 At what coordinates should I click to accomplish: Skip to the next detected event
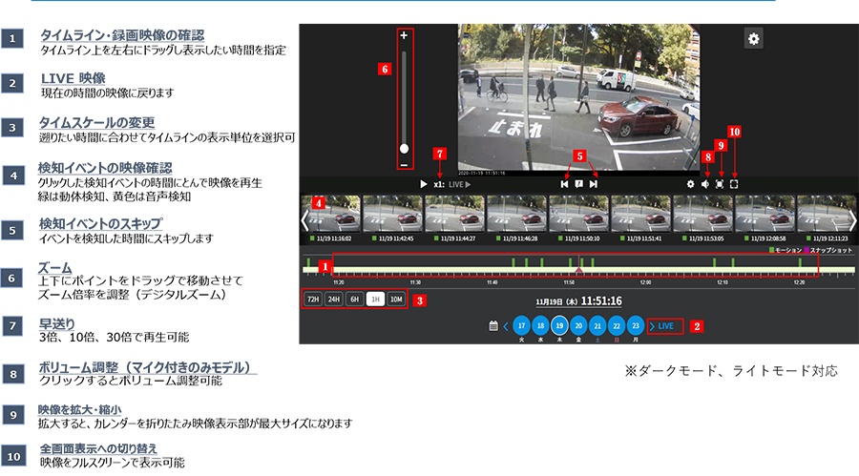pyautogui.click(x=594, y=184)
